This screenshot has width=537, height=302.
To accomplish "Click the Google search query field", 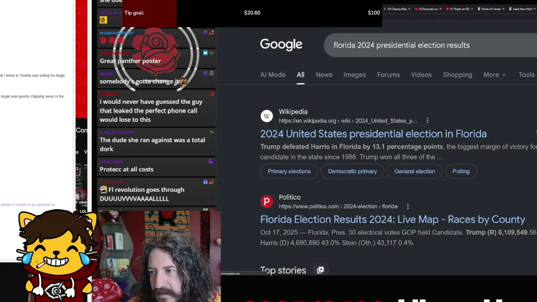I will [x=430, y=45].
